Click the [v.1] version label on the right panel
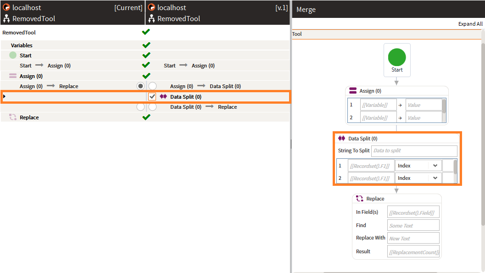Screen dimensions: 485x273 [x=282, y=7]
